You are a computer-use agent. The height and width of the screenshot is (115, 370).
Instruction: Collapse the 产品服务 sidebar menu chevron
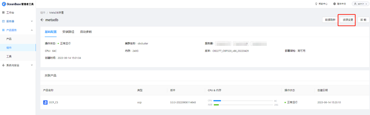tap(32, 30)
